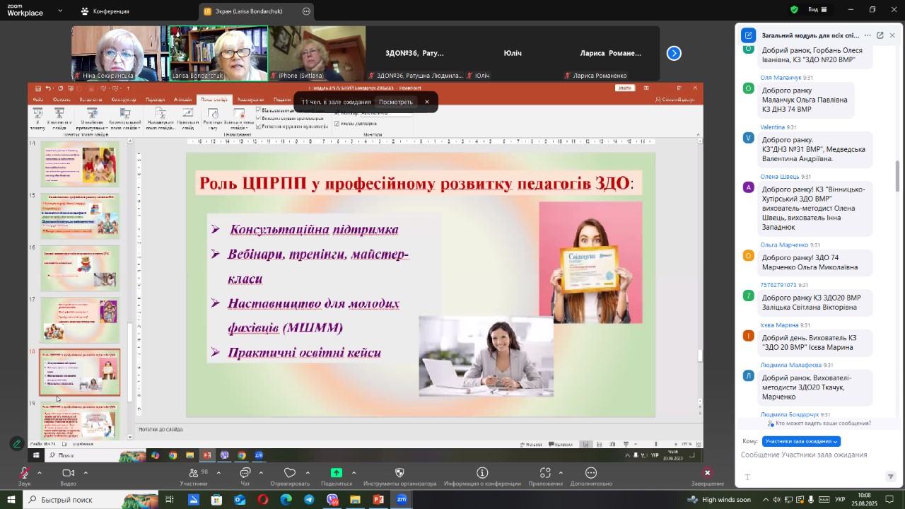The image size is (905, 509).
Task: Show next video participants with blue arrow
Action: point(674,53)
